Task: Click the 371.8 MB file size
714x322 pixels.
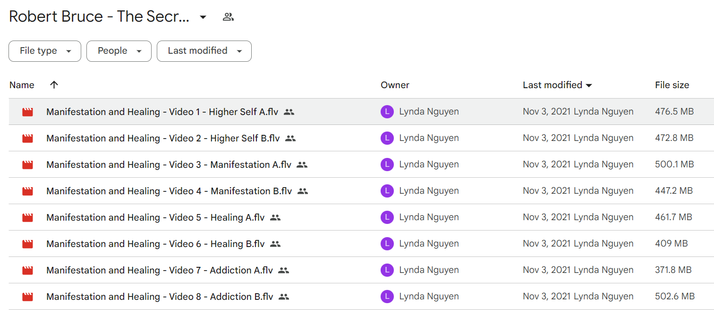Action: click(673, 270)
